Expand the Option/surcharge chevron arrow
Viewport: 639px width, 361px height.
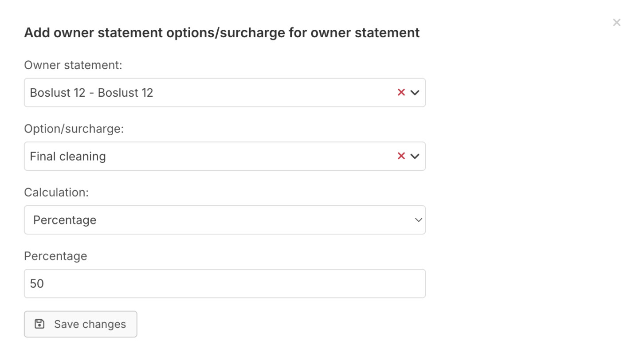tap(415, 156)
